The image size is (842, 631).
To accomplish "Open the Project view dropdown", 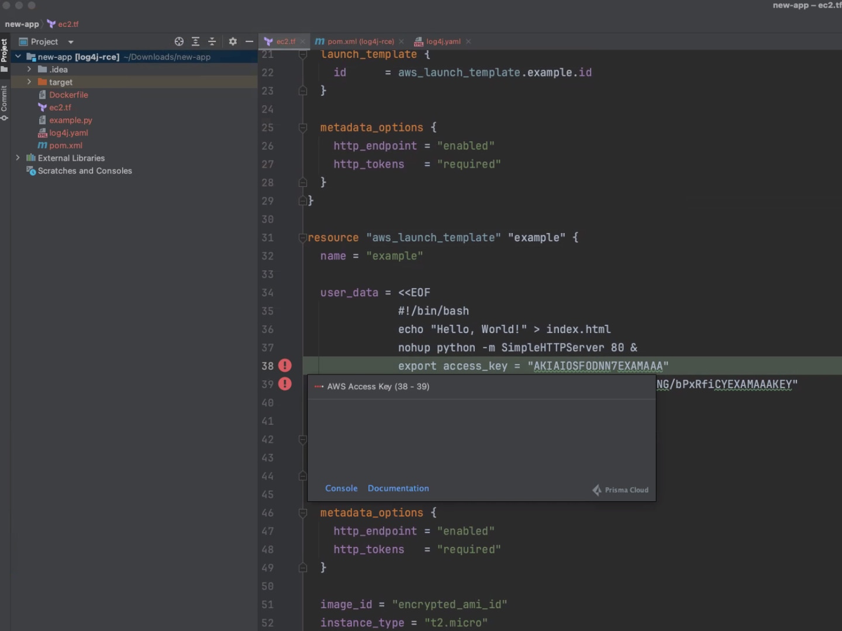I will [x=71, y=42].
